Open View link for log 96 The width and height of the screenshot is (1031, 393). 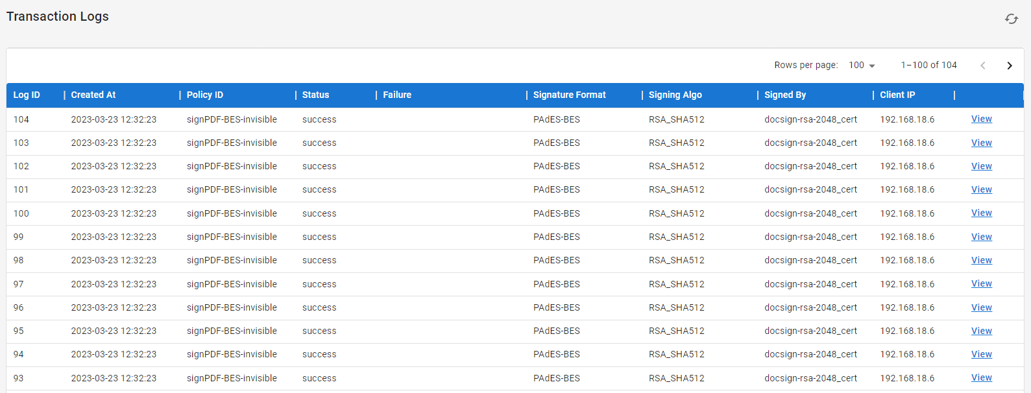(x=982, y=307)
